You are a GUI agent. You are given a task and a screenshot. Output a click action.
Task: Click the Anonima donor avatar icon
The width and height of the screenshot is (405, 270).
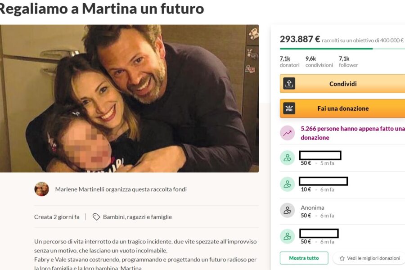(287, 211)
